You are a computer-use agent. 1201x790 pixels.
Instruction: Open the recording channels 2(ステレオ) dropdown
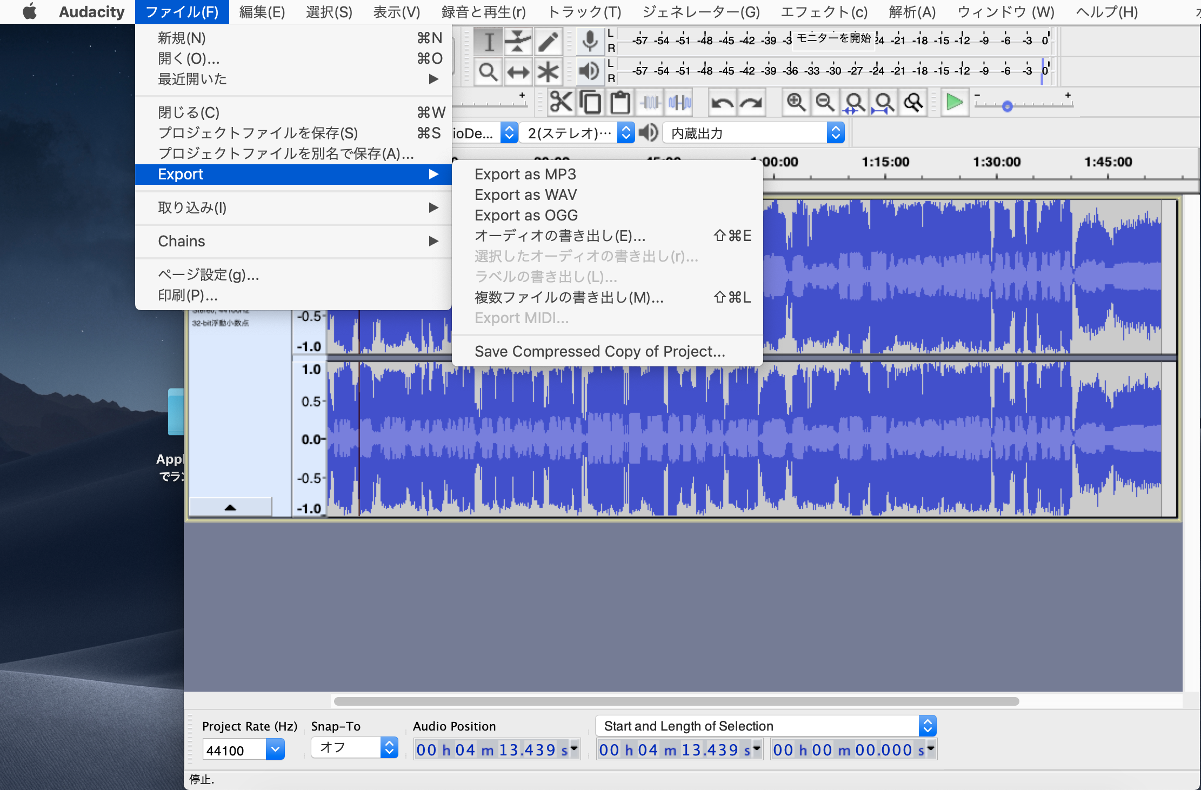[x=577, y=133]
